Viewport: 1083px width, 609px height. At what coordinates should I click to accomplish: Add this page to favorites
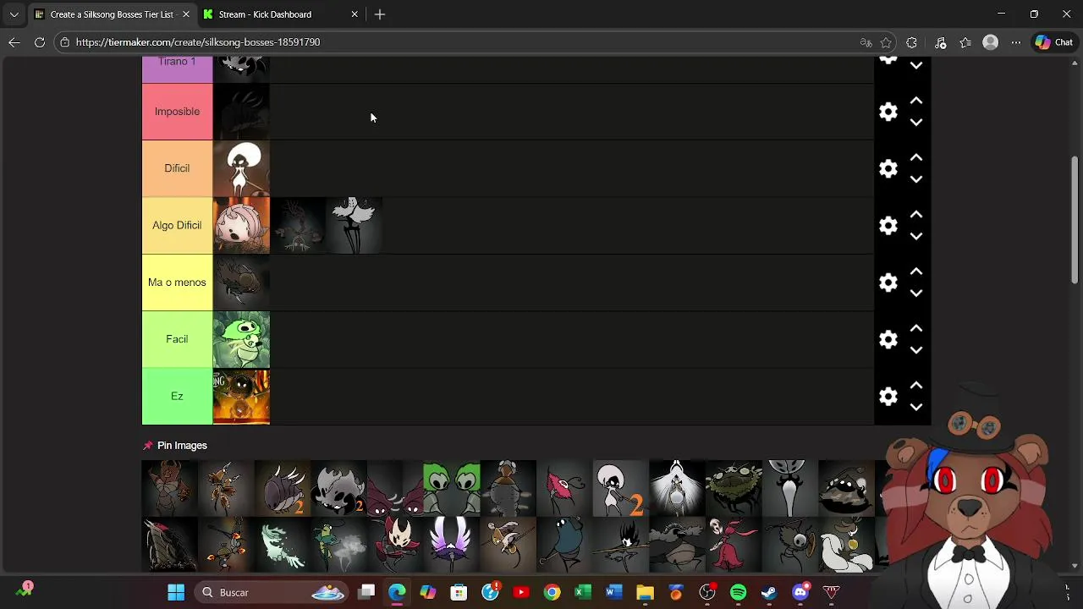886,42
